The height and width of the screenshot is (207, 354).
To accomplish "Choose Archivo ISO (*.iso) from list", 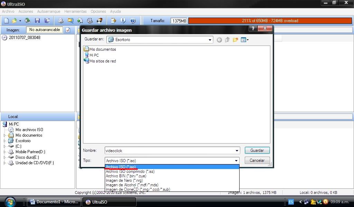I will [x=172, y=167].
